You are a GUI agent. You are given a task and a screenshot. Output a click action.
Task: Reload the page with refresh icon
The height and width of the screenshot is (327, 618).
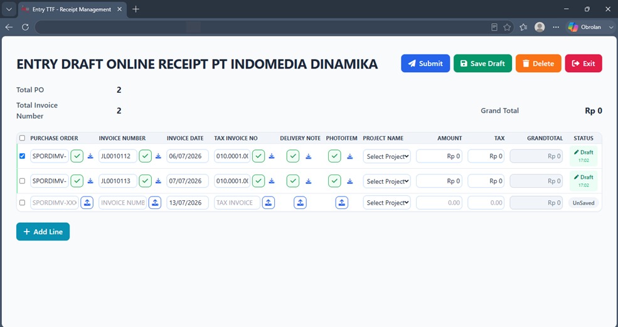tap(25, 27)
